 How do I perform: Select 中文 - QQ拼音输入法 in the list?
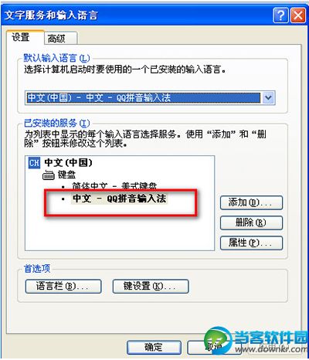tap(119, 199)
